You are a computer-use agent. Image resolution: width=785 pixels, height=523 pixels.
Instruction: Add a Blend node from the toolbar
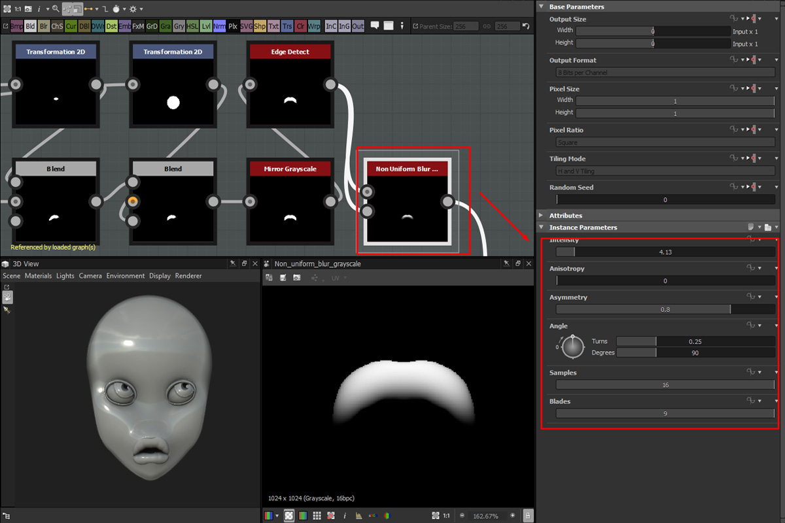[x=30, y=26]
